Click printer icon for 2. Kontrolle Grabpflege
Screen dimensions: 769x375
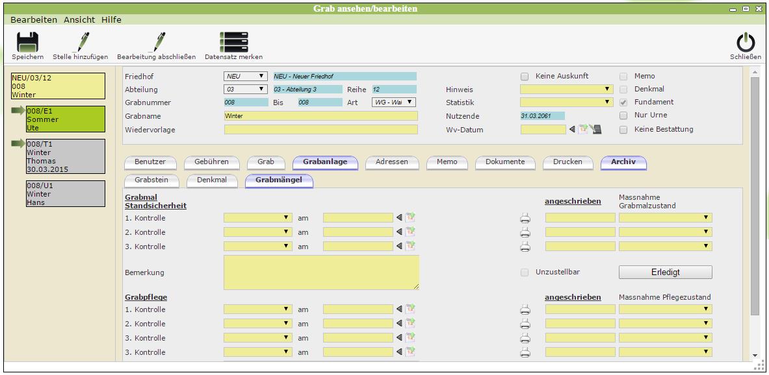[x=525, y=324]
